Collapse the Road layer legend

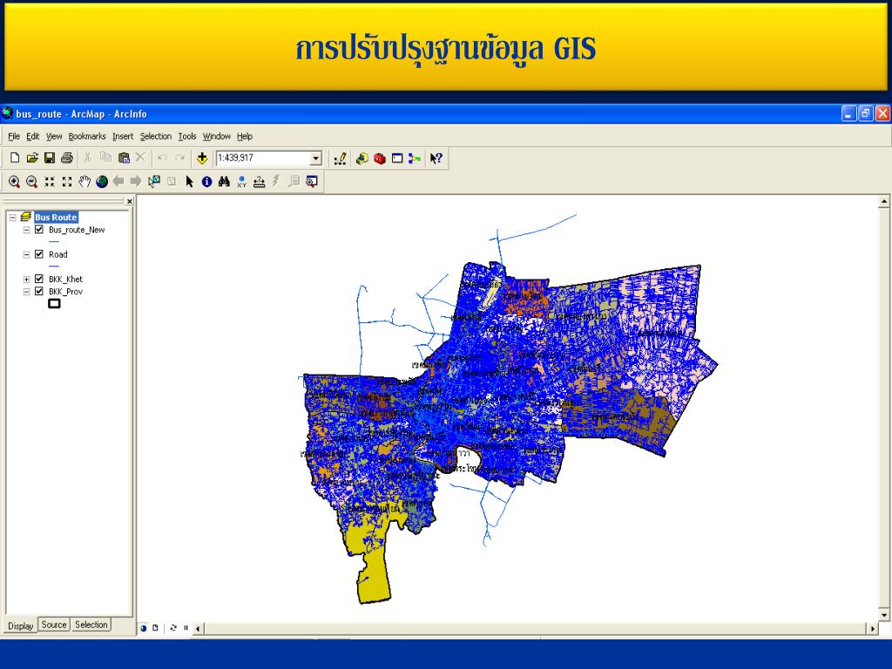pyautogui.click(x=26, y=255)
